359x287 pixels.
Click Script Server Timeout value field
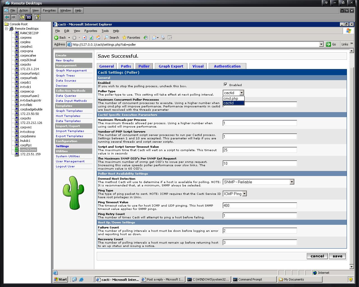tap(260, 150)
